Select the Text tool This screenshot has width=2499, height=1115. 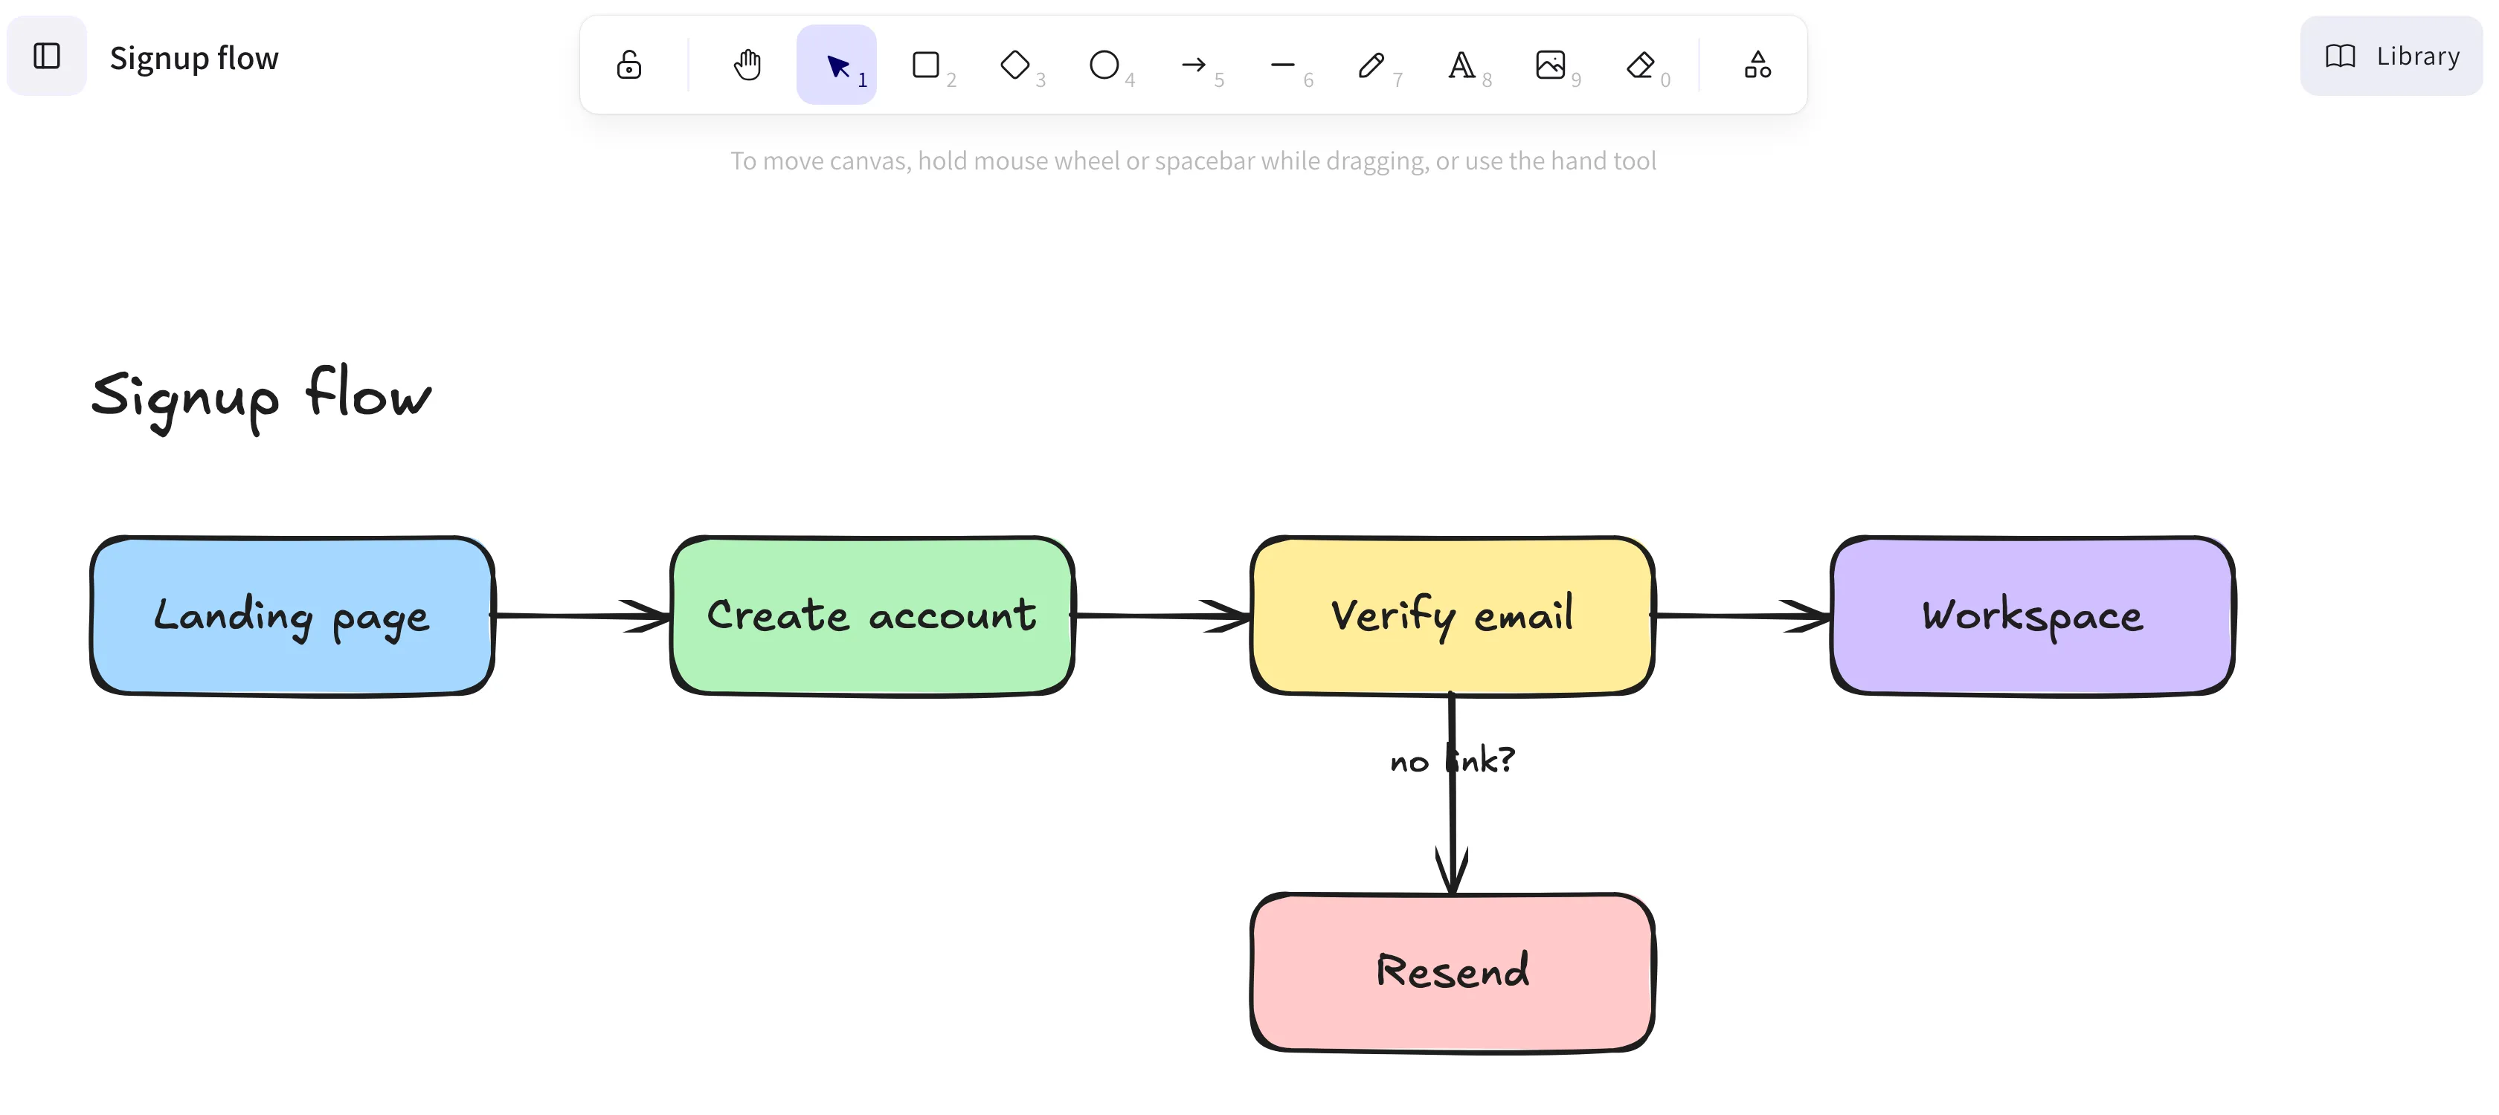click(x=1461, y=65)
